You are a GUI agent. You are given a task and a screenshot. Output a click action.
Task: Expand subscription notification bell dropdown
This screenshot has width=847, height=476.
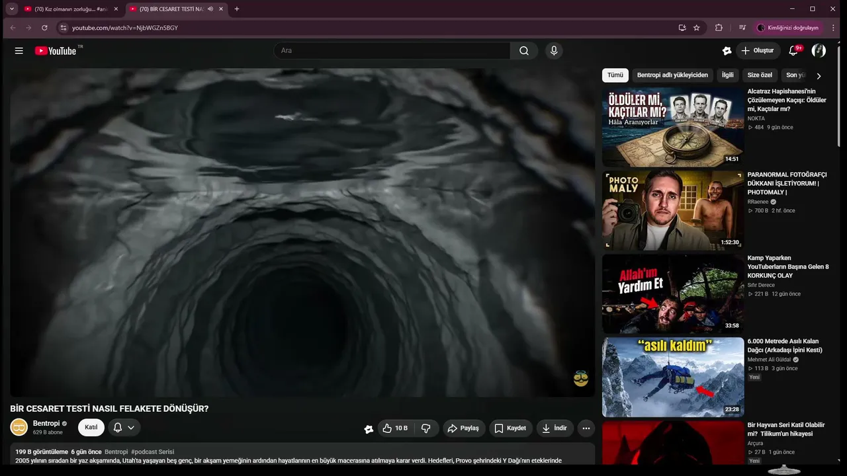click(124, 428)
